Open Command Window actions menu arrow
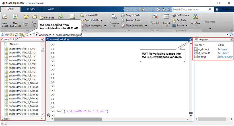 [190, 40]
